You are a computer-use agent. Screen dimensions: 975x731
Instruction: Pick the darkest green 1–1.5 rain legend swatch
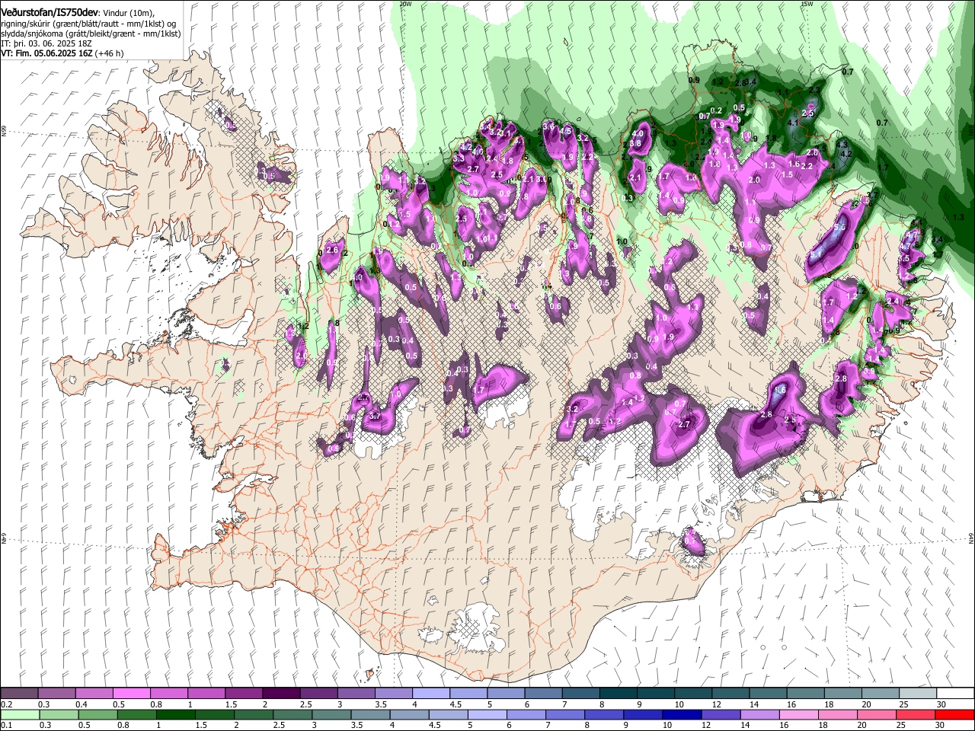(x=176, y=714)
